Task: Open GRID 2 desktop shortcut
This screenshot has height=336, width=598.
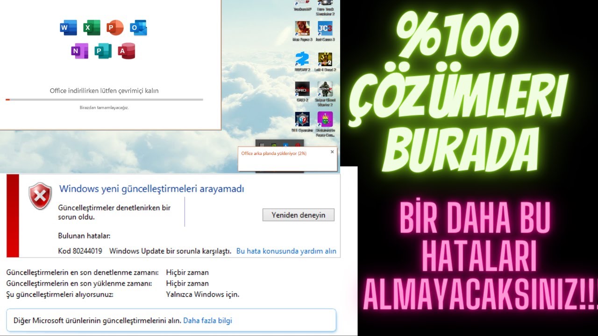Action: click(302, 91)
